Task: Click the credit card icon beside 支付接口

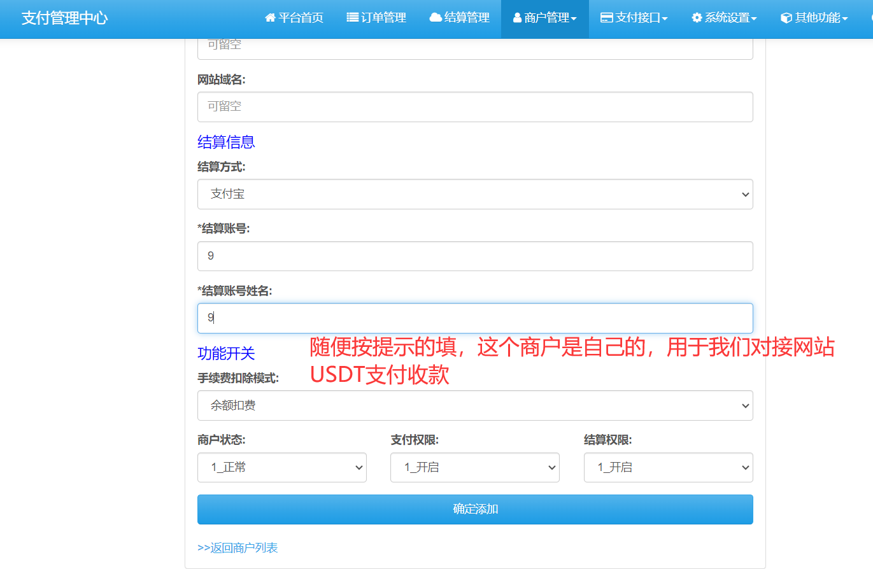Action: 607,18
